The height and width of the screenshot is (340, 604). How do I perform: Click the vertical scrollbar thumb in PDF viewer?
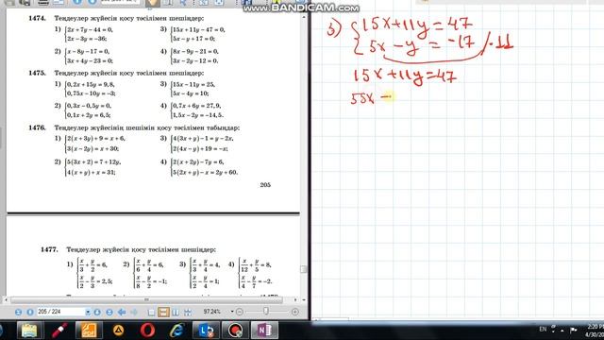[304, 268]
